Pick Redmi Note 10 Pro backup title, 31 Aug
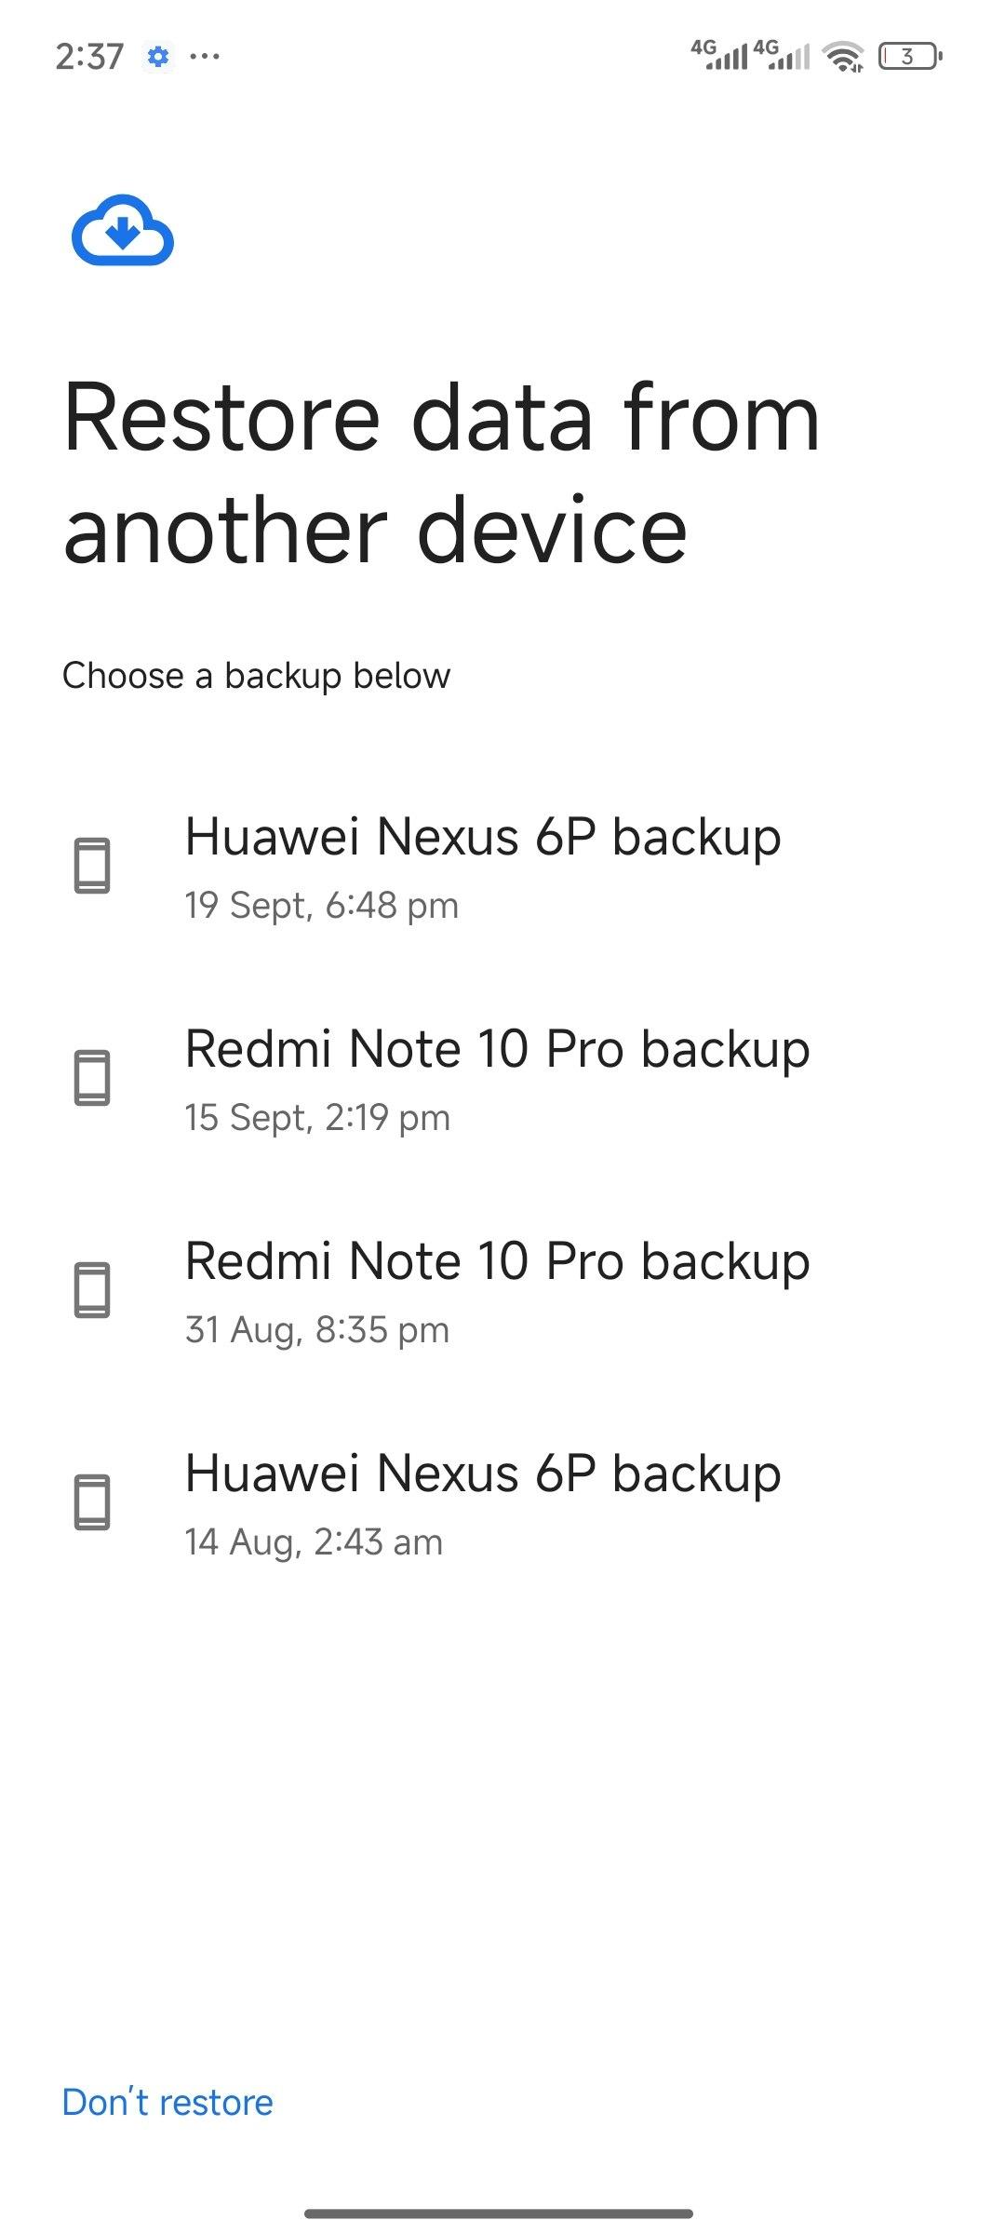Viewport: 1005px width, 2234px height. pos(497,1261)
